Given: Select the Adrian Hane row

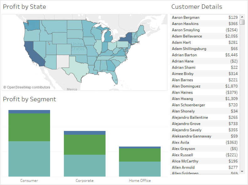Looking at the screenshot, I should (204, 61).
